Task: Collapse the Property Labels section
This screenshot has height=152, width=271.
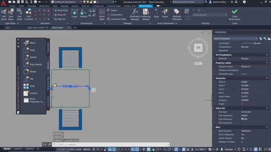Action: 267,63
